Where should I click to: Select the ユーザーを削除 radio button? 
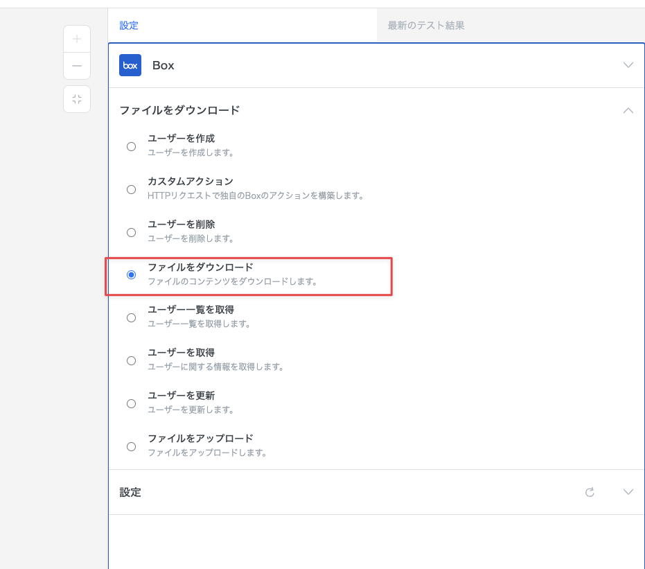(x=131, y=232)
